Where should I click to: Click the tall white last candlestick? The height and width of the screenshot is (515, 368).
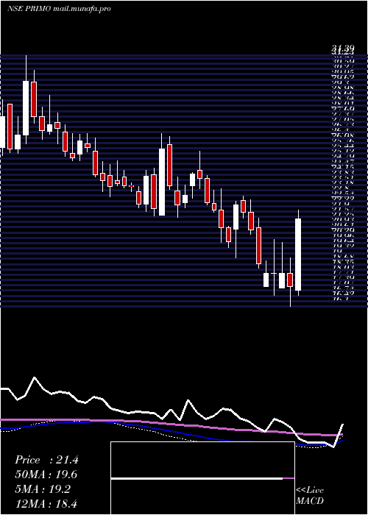point(298,255)
